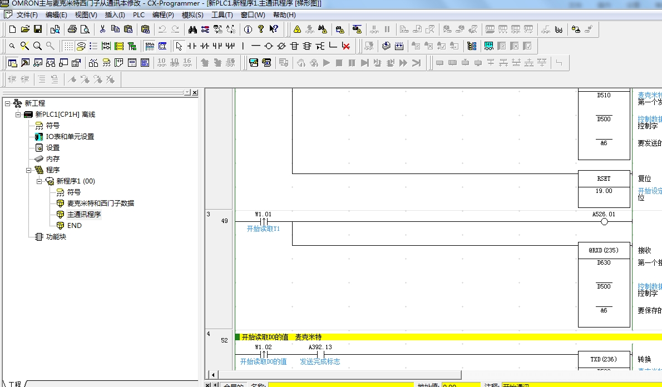This screenshot has width=662, height=387.
Task: Insert a new normally closed contact
Action: tap(205, 46)
